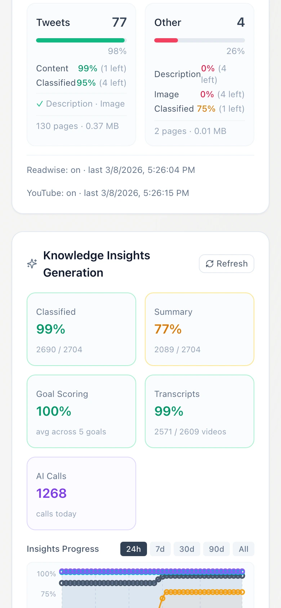This screenshot has width=281, height=608.
Task: Click the Tweets green progress bar
Action: coord(80,40)
